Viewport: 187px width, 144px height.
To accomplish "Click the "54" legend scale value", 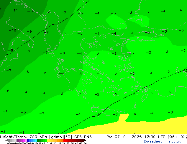I will 85,143.
